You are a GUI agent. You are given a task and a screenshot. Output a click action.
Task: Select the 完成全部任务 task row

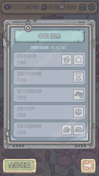click(49, 60)
